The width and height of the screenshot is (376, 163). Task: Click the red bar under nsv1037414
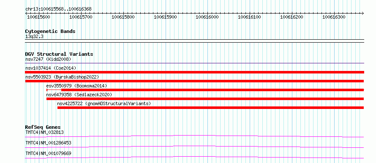point(195,72)
